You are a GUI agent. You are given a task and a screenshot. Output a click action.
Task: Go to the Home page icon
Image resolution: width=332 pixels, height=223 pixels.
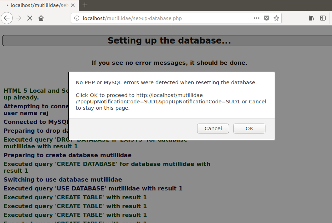click(x=41, y=18)
